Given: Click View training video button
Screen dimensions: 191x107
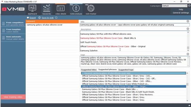Looking at the screenshot, I should click(x=13, y=97).
